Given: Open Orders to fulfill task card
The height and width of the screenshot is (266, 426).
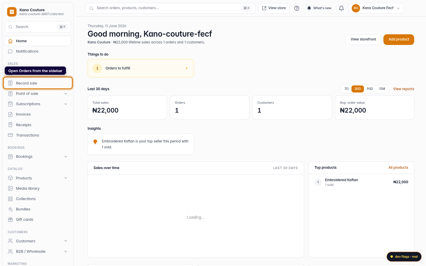Looking at the screenshot, I should click(141, 68).
